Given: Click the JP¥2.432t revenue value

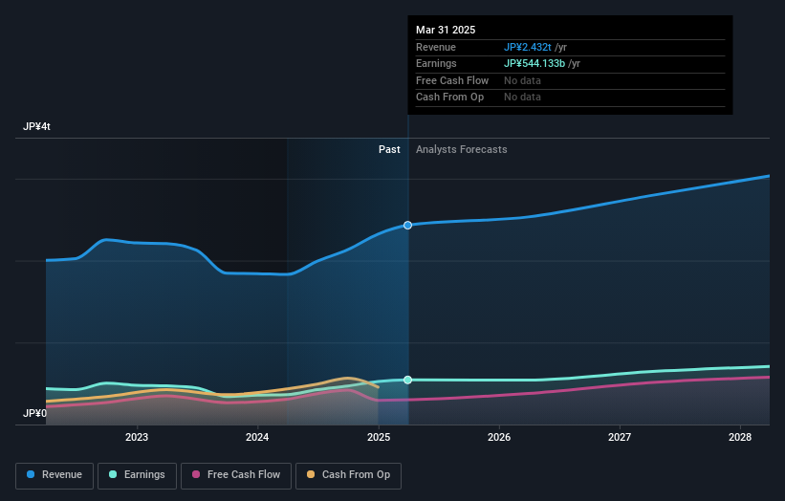Looking at the screenshot, I should coord(527,47).
